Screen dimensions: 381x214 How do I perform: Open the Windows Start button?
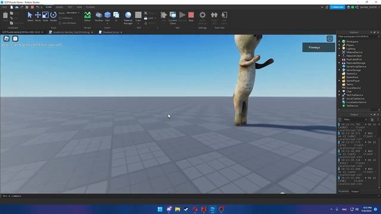click(160, 209)
